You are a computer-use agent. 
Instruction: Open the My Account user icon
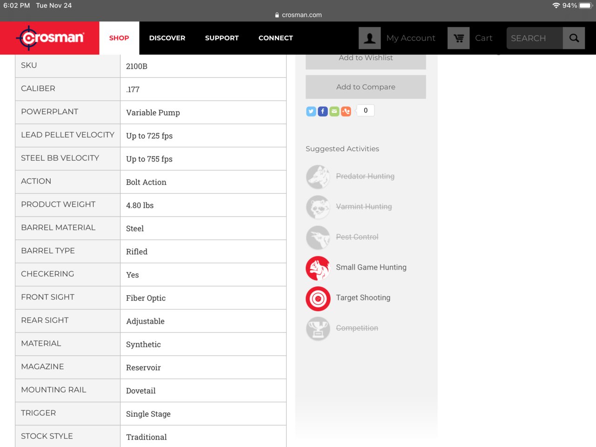[370, 38]
